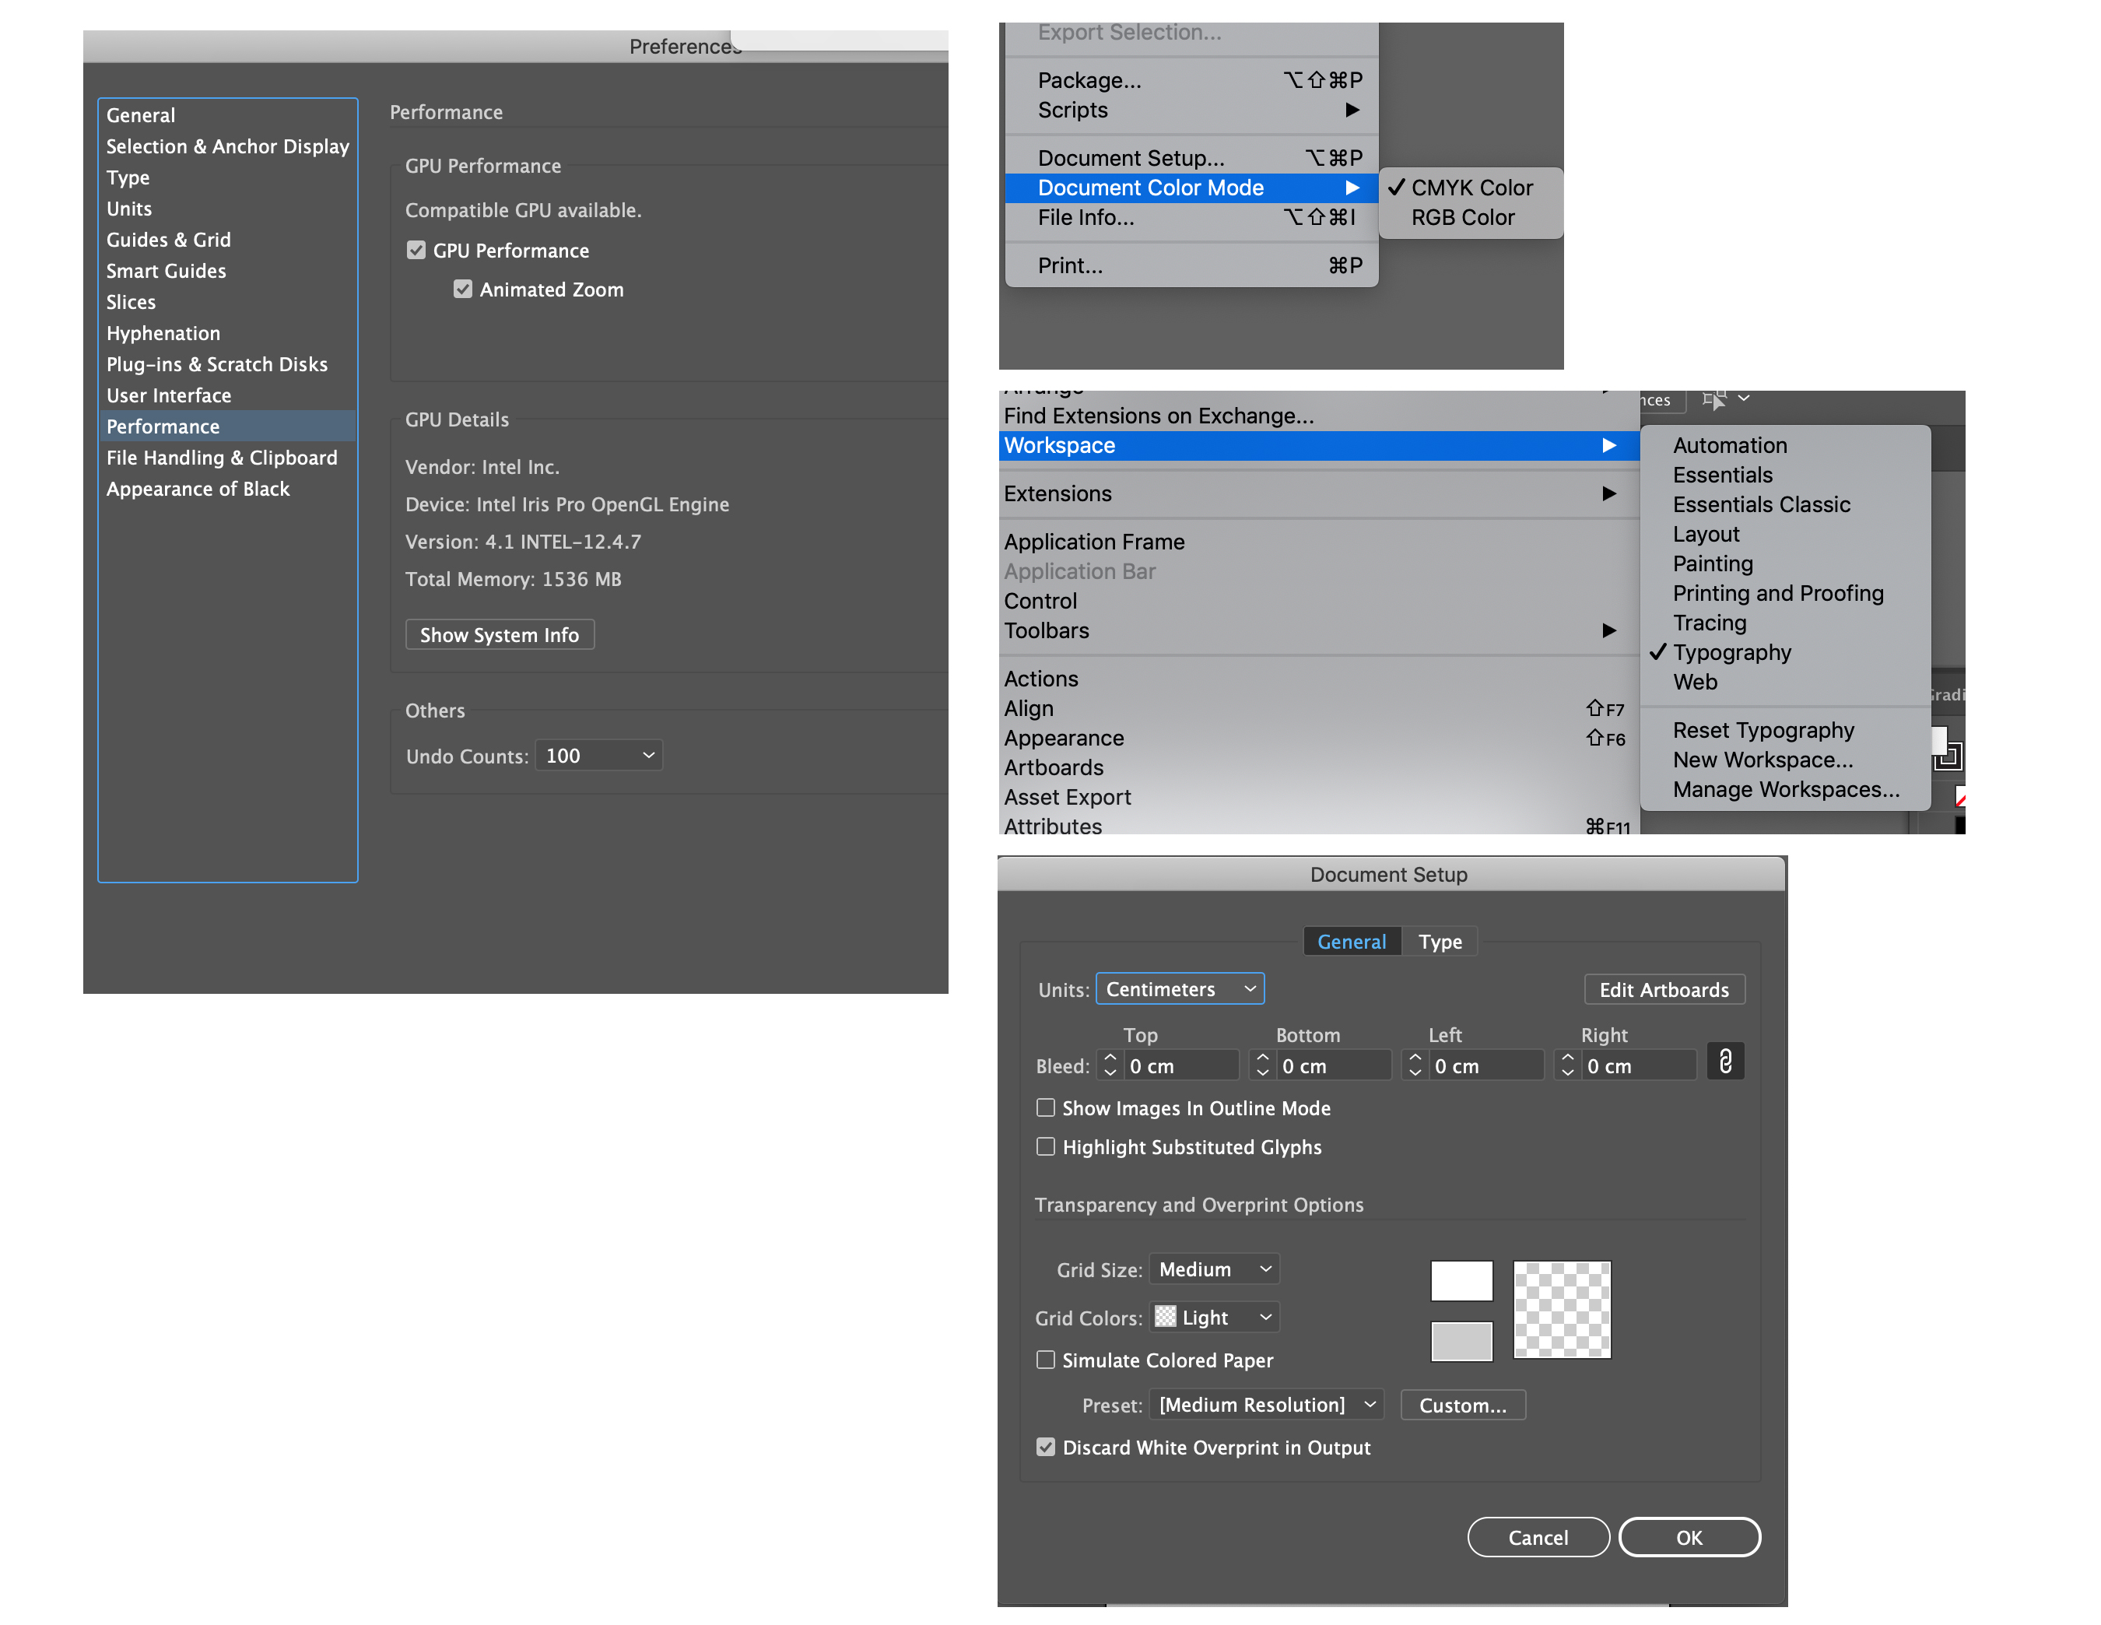Expand the Extensions submenu arrow
Image resolution: width=2101 pixels, height=1625 pixels.
coord(1608,493)
